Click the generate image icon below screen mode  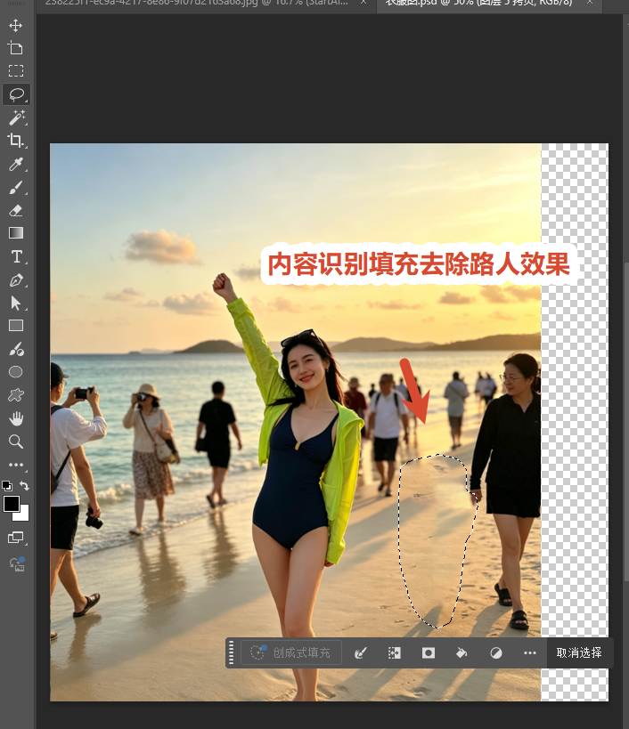click(x=17, y=563)
